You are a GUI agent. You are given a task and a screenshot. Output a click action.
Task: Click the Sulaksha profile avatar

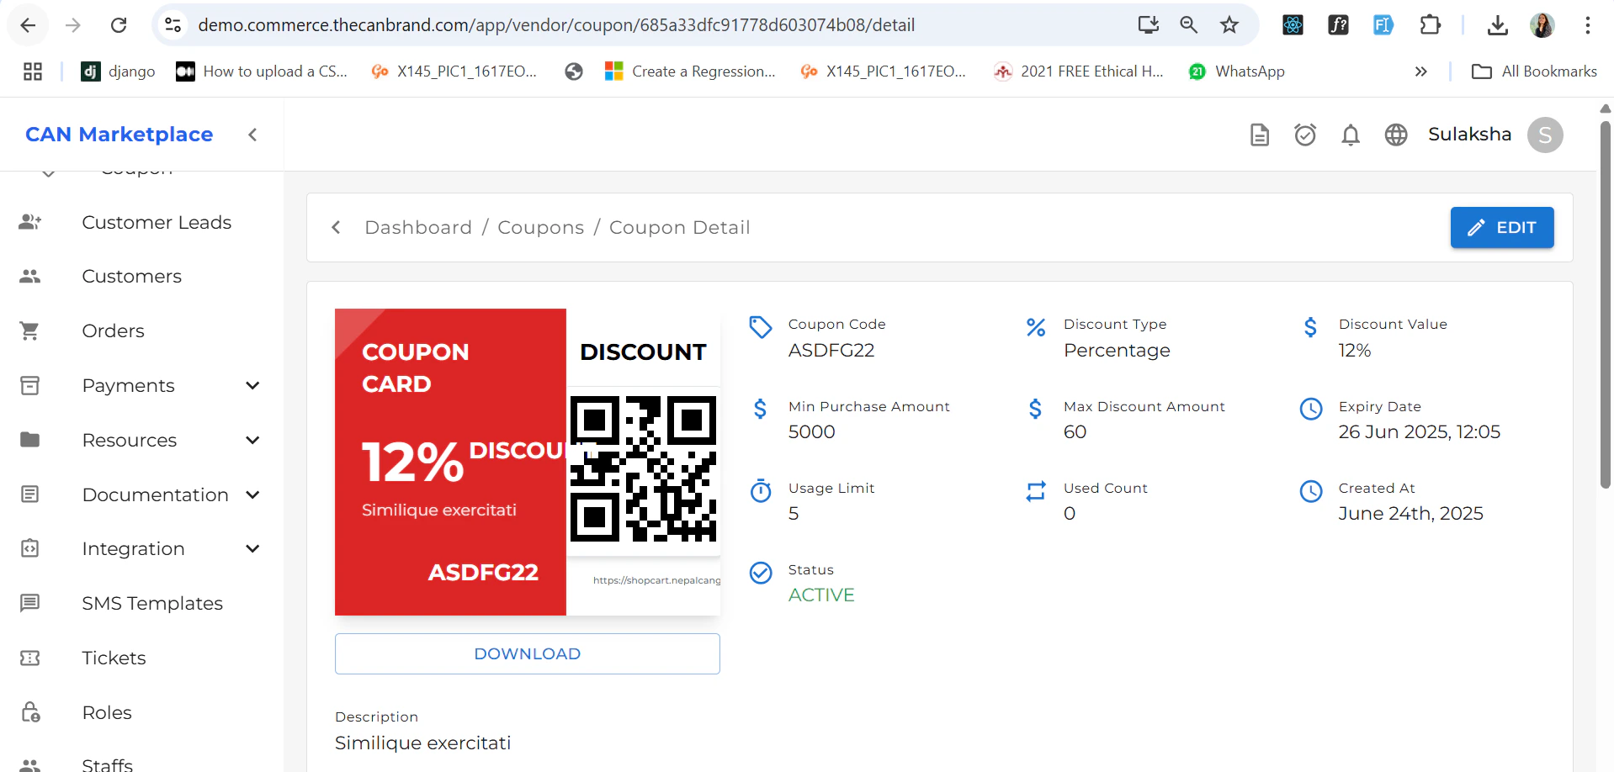[1545, 135]
